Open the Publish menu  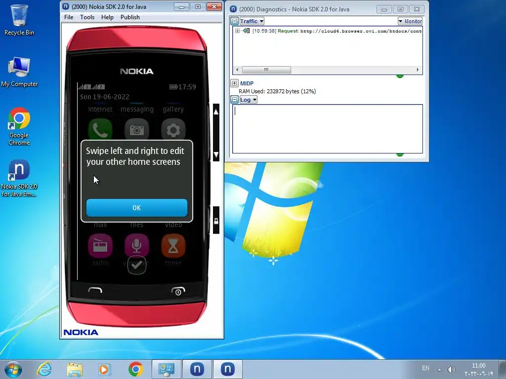(x=130, y=17)
